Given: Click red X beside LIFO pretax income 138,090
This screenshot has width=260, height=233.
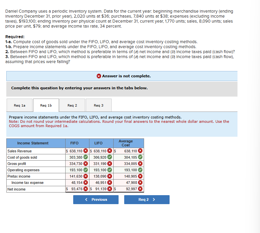Looking at the screenshot, I should 110,176.
